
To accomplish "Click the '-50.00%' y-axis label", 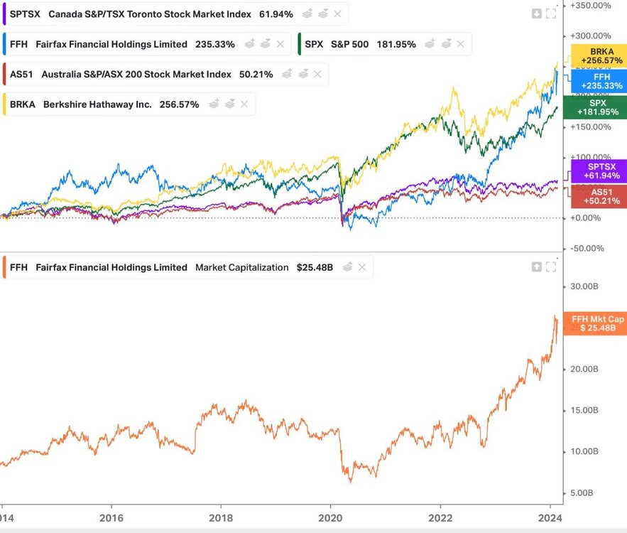I will (587, 249).
